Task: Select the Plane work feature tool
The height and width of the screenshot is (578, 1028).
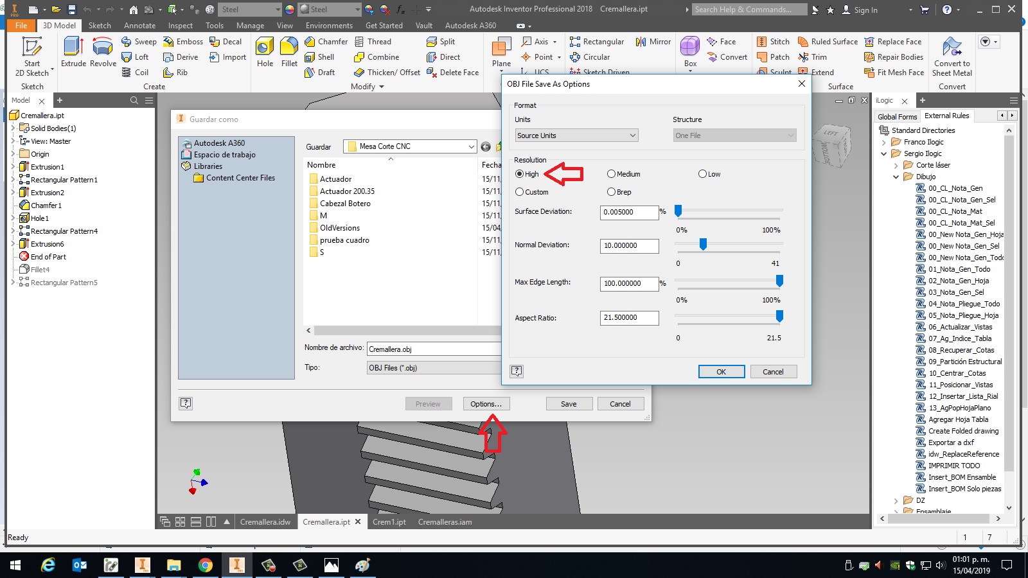Action: coord(501,51)
